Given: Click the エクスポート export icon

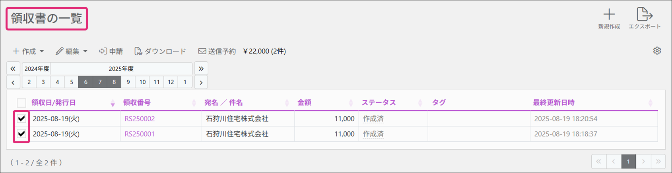Looking at the screenshot, I should tap(644, 15).
